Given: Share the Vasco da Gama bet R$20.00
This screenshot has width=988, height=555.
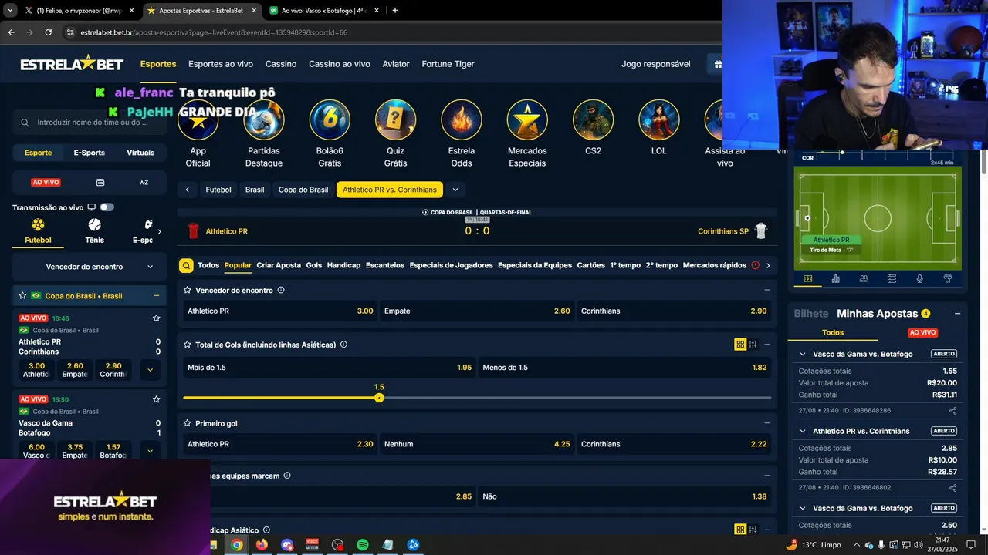Looking at the screenshot, I should coord(953,411).
